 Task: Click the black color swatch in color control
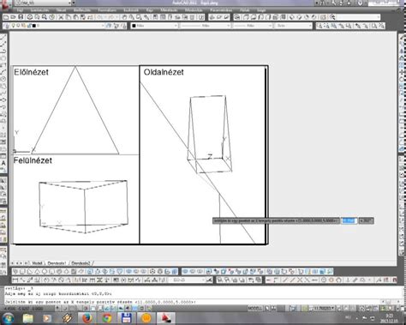pos(134,26)
